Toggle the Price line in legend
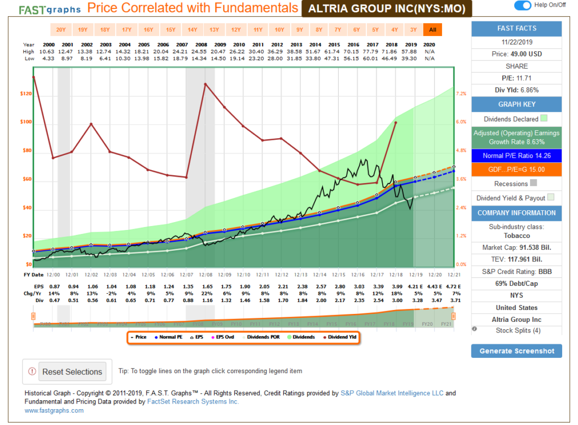578x425 pixels. click(139, 337)
